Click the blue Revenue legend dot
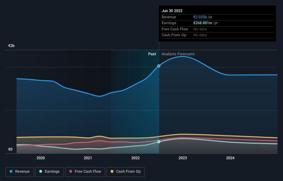 click(11, 171)
